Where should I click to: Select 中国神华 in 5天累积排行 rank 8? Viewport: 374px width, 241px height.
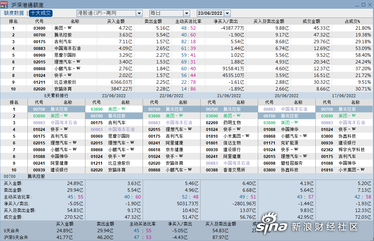click(59, 156)
